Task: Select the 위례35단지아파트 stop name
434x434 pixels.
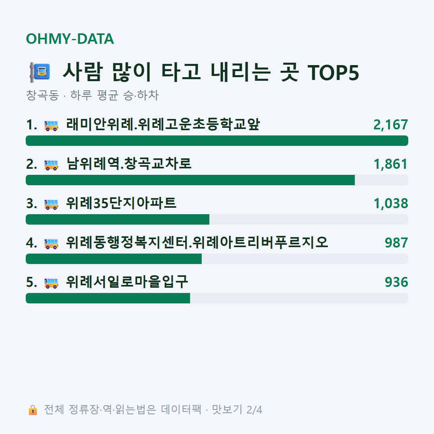Action: [x=121, y=203]
